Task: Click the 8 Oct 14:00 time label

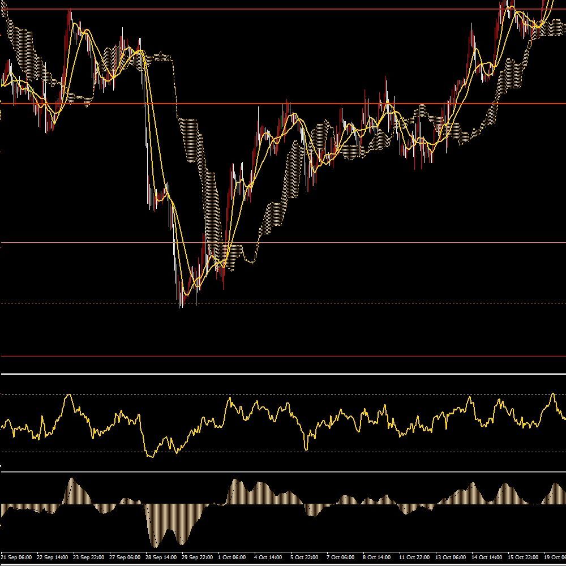Action: click(376, 557)
